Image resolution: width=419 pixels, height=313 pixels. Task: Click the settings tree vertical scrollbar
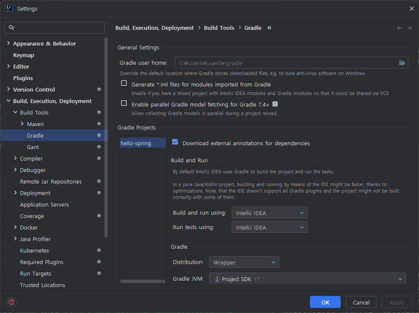point(106,138)
